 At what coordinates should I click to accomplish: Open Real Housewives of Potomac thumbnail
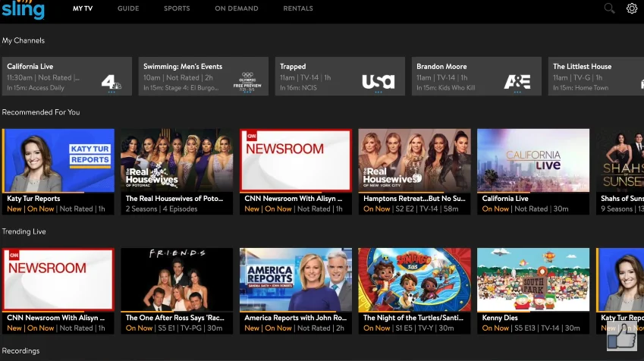(x=177, y=160)
